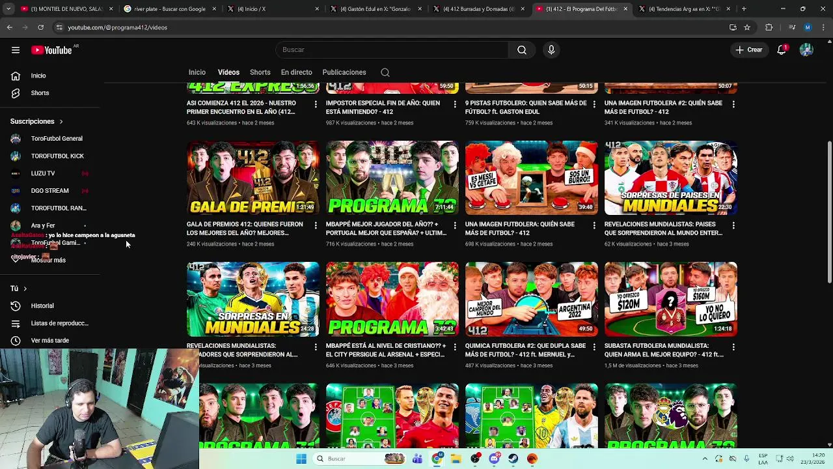Open File Explorer from taskbar

pyautogui.click(x=456, y=459)
